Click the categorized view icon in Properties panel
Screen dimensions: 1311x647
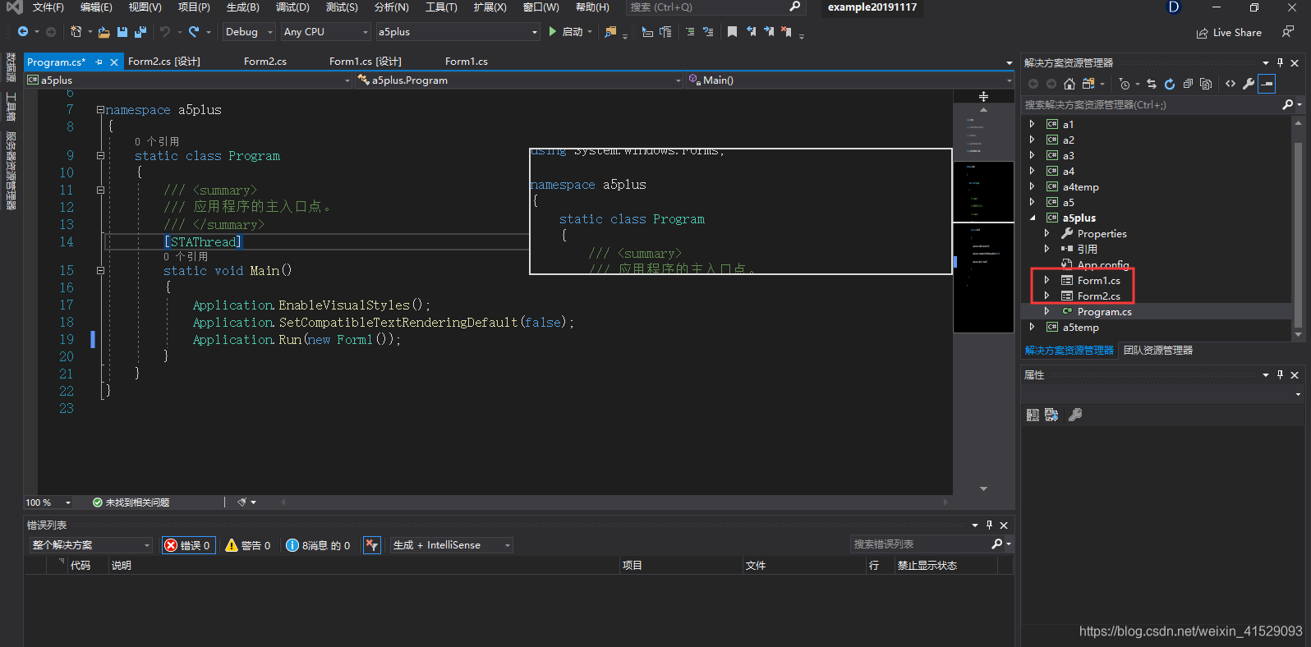point(1033,415)
